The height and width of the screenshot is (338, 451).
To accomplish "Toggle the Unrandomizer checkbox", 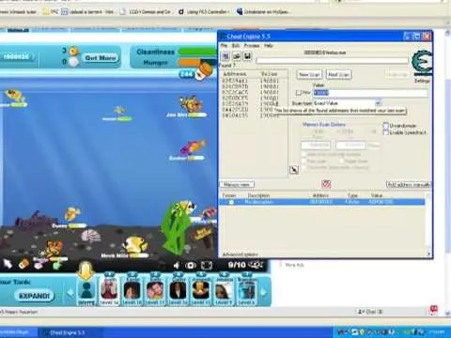I will [386, 126].
